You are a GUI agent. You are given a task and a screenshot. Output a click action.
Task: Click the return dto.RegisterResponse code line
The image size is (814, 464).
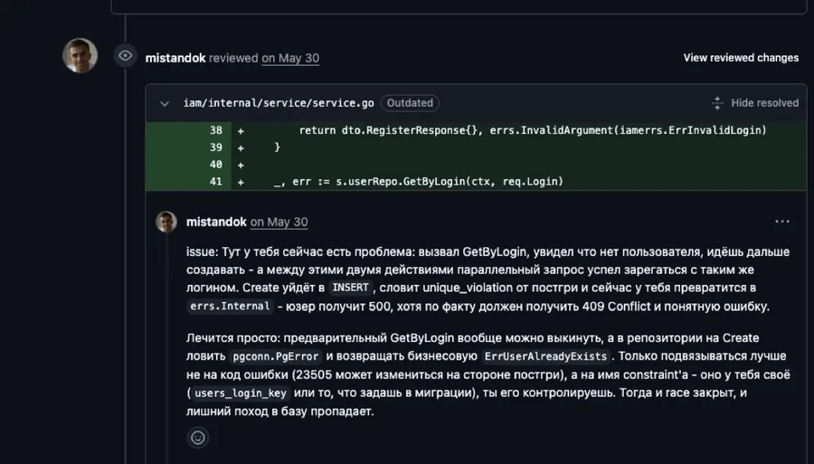pos(533,130)
